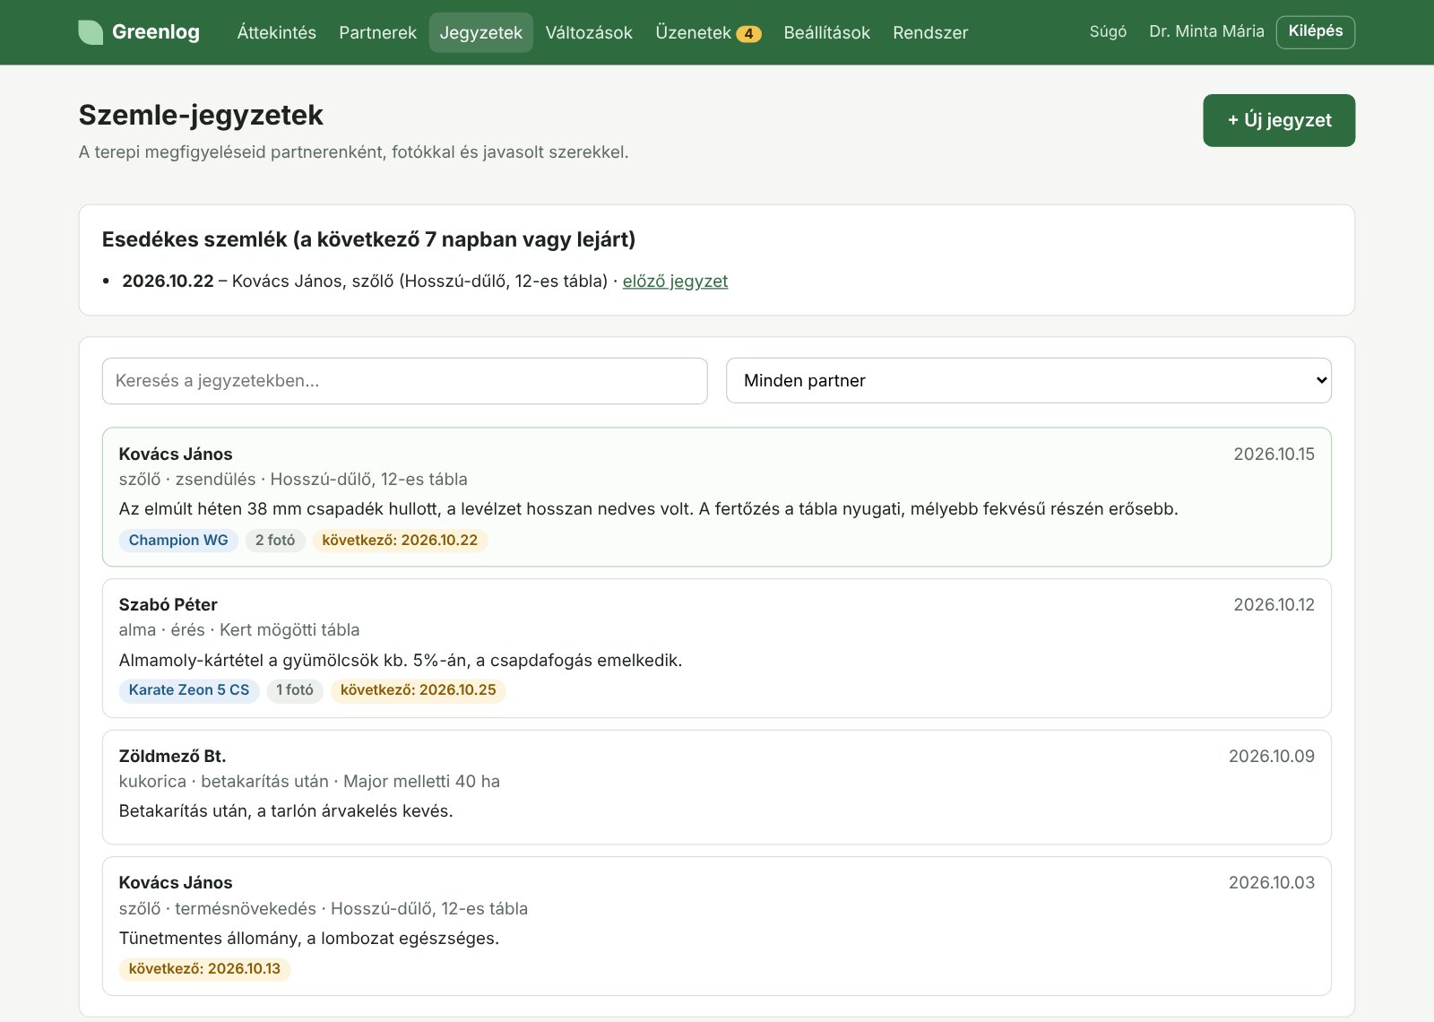Click the Greenlog leaf logo icon
1434x1022 pixels.
pos(91,32)
